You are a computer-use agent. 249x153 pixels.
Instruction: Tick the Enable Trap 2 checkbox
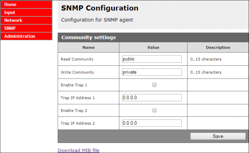coord(155,110)
